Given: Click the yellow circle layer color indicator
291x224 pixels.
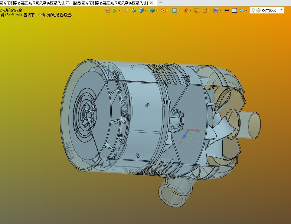Looking at the screenshot, I should point(258,11).
